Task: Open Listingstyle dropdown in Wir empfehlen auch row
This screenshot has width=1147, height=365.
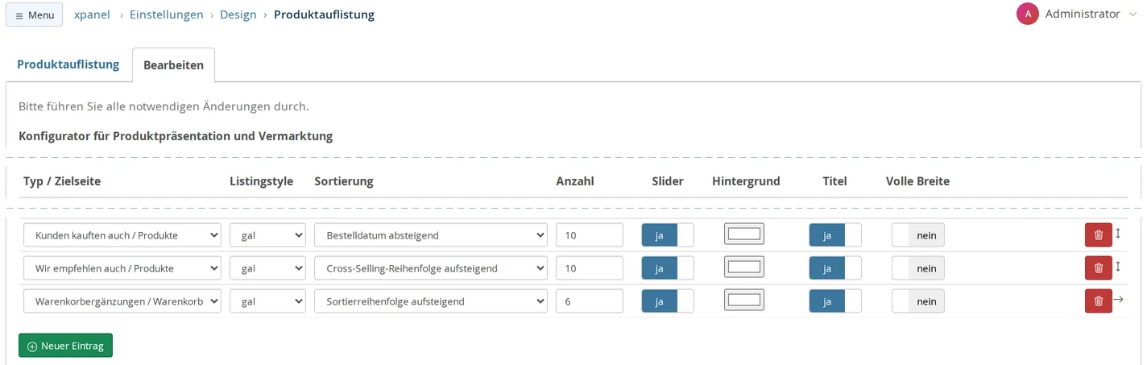Action: tap(267, 268)
